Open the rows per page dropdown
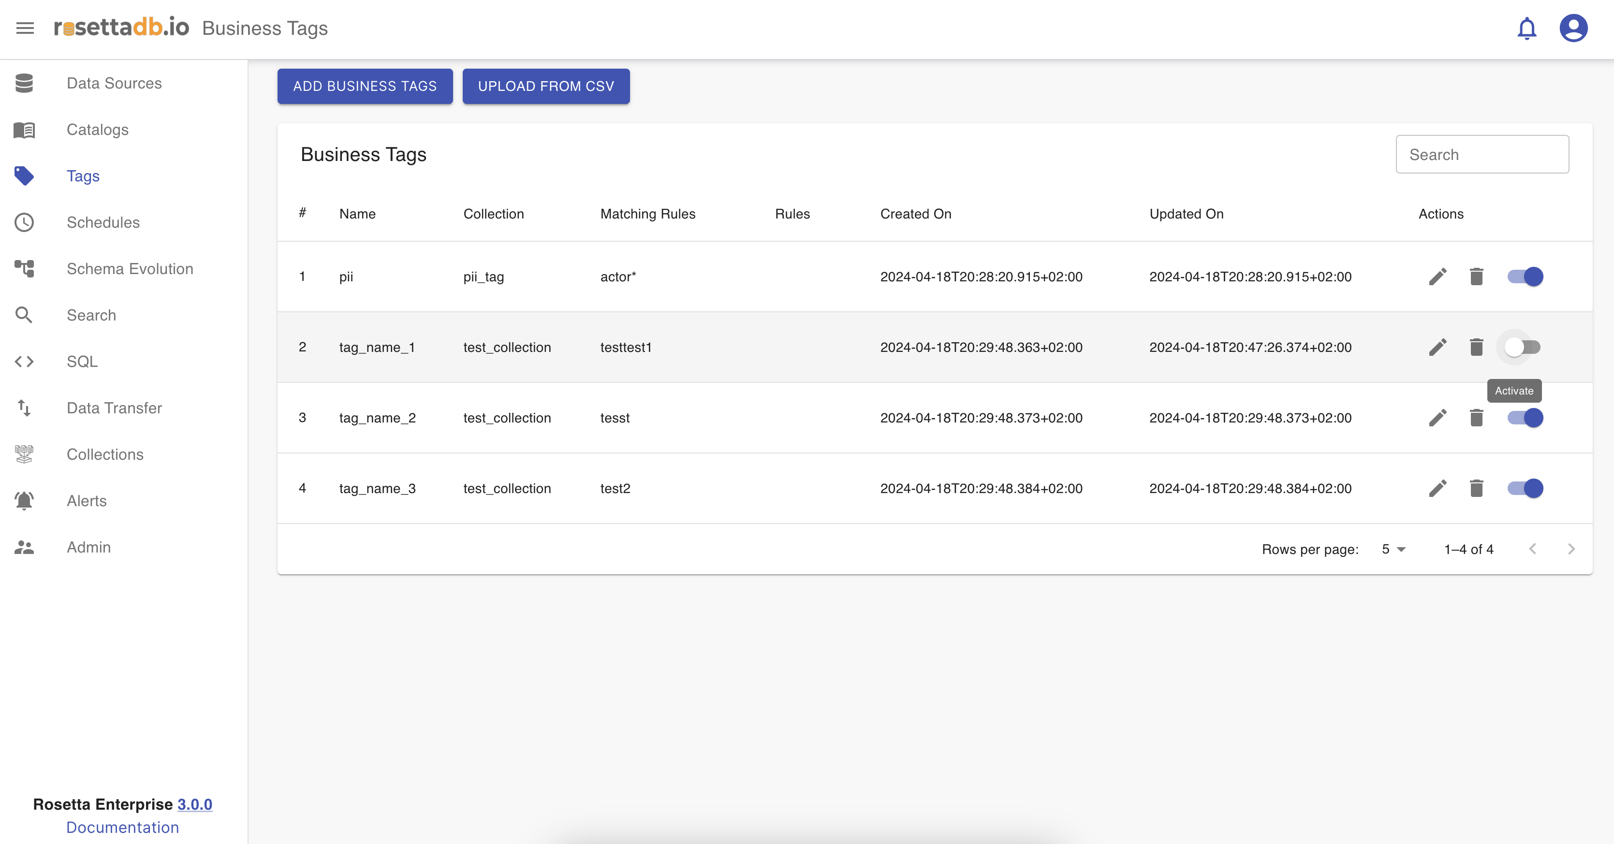Viewport: 1614px width, 844px height. (x=1394, y=550)
